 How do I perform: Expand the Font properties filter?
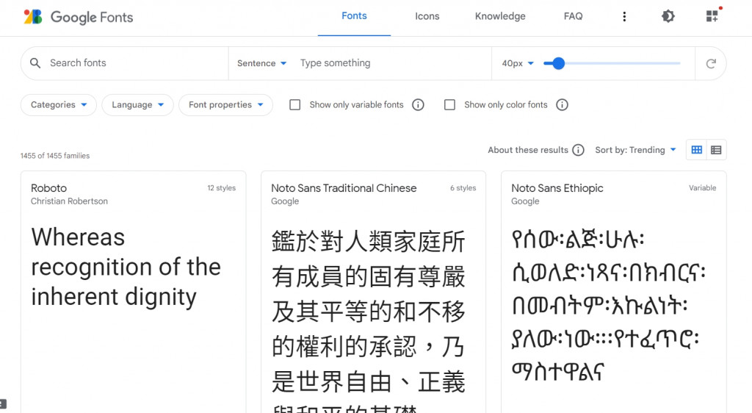226,104
